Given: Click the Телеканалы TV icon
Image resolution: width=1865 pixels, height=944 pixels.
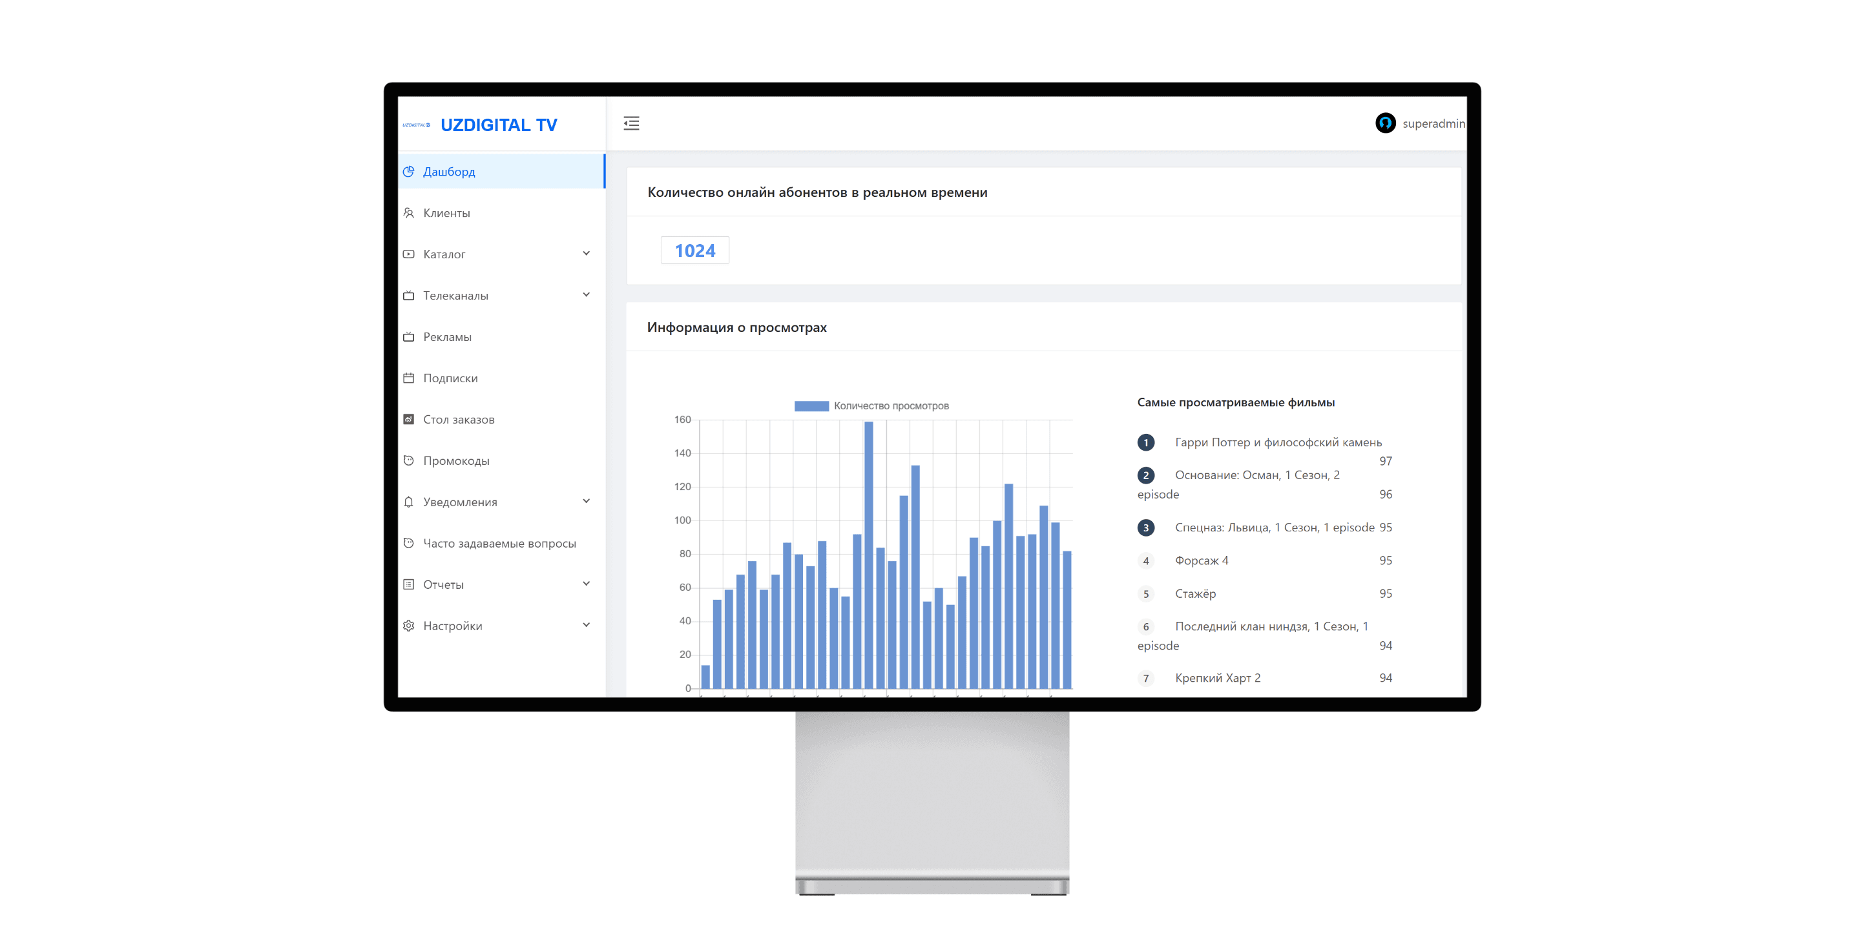Looking at the screenshot, I should pyautogui.click(x=408, y=295).
